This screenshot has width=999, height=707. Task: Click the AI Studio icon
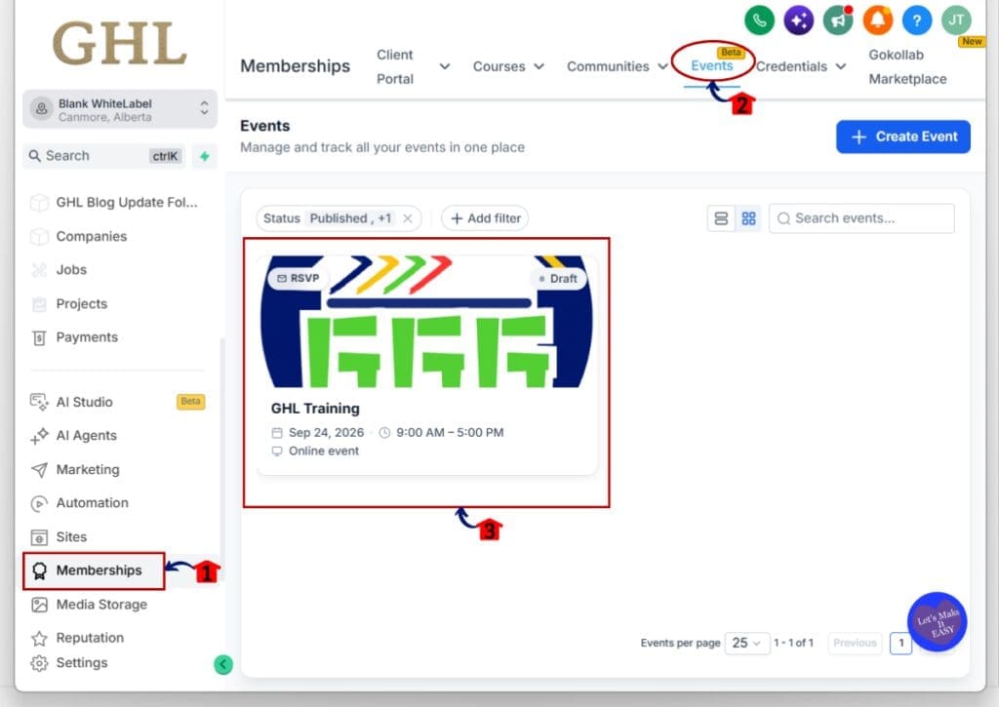click(x=39, y=402)
